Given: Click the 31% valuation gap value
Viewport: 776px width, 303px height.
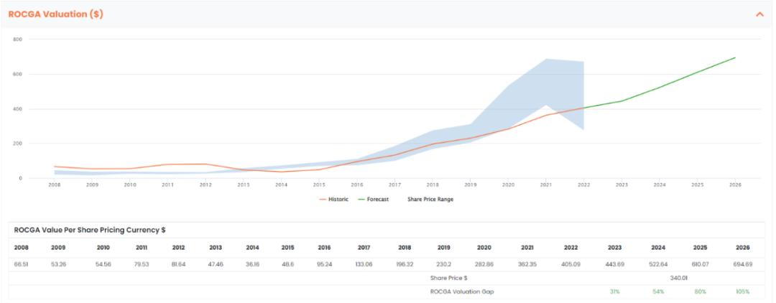Looking at the screenshot, I should pyautogui.click(x=614, y=292).
